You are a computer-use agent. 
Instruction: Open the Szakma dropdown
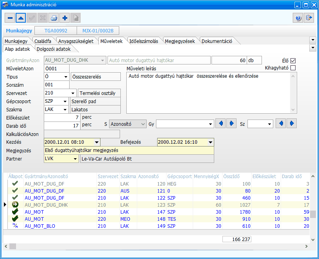pos(65,109)
